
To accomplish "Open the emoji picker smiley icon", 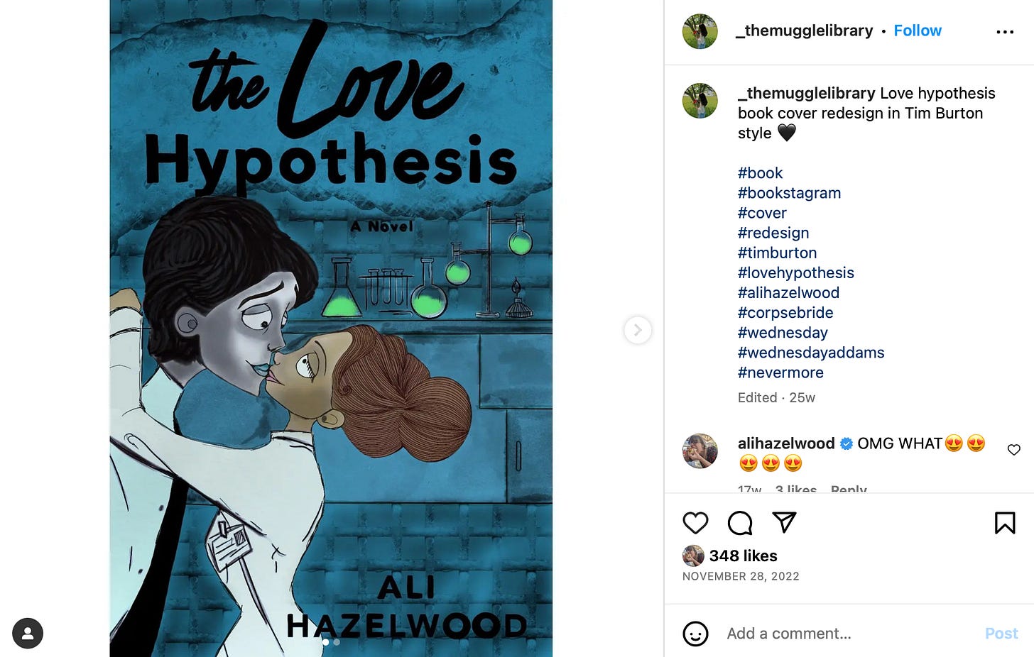I will (695, 634).
